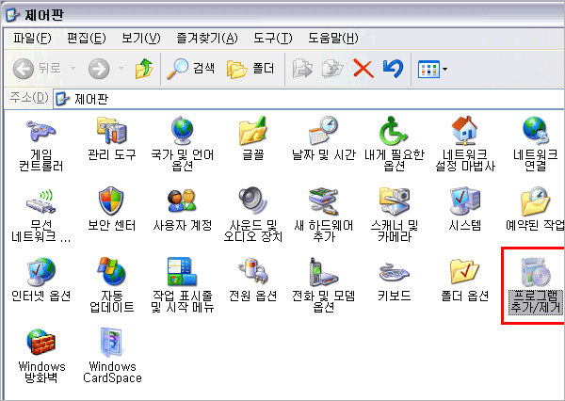The height and width of the screenshot is (401, 565).
Task: Open Windows CardSpace icon
Action: (111, 343)
